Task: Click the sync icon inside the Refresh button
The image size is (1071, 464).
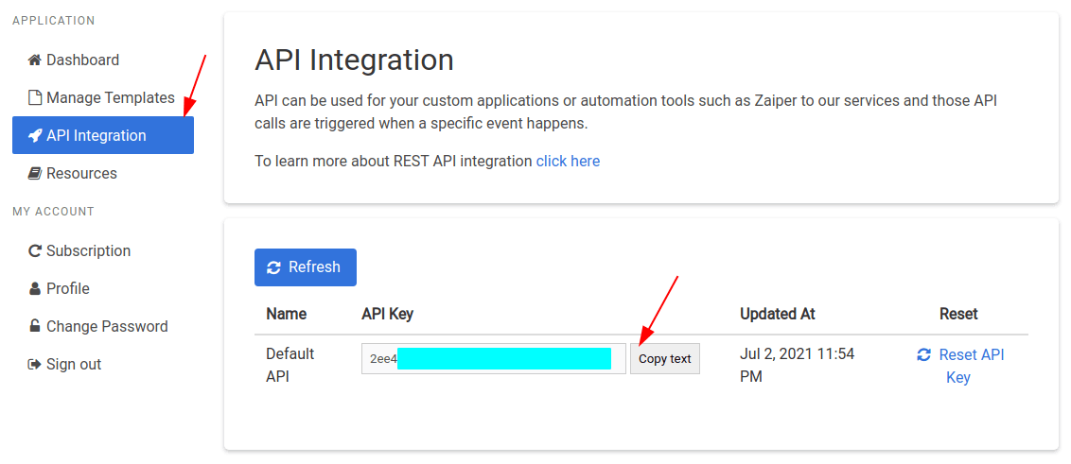Action: pyautogui.click(x=274, y=267)
